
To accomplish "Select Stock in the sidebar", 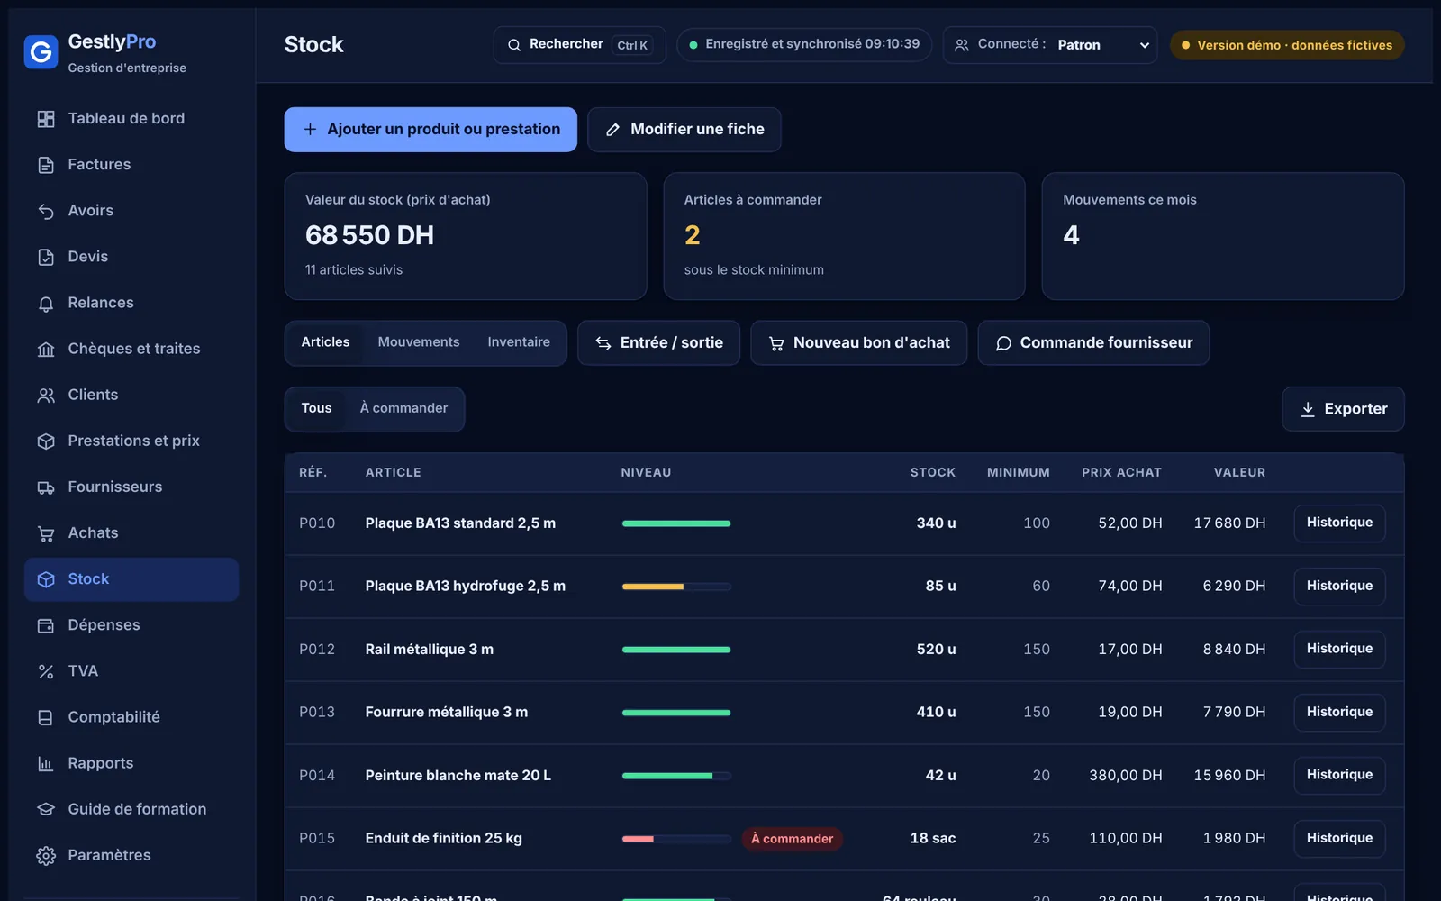I will click(x=131, y=579).
